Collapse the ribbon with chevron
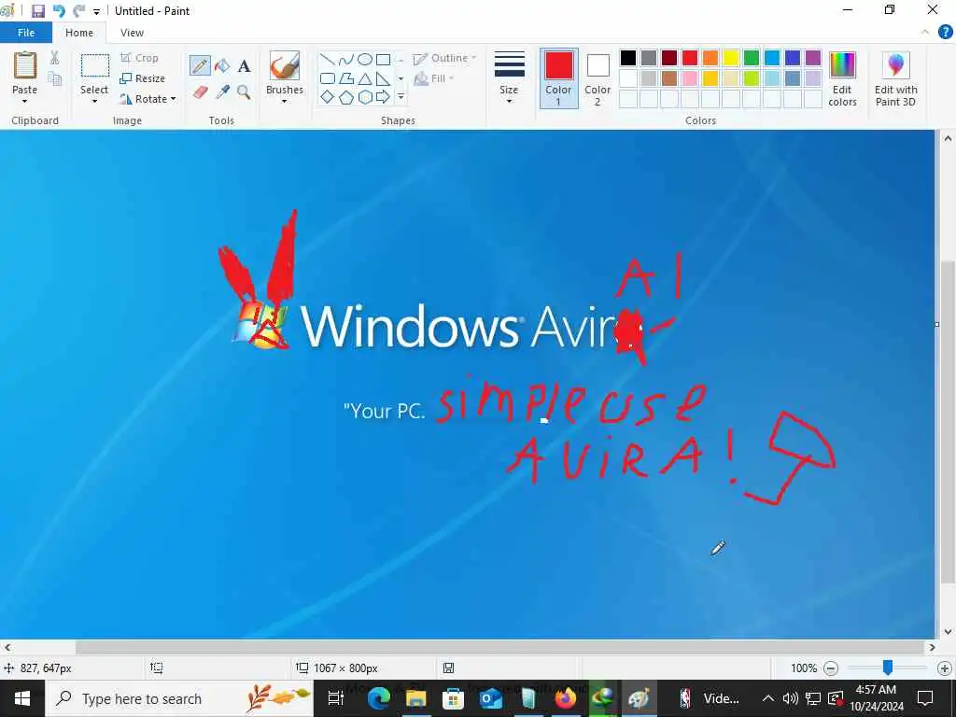 (x=925, y=33)
